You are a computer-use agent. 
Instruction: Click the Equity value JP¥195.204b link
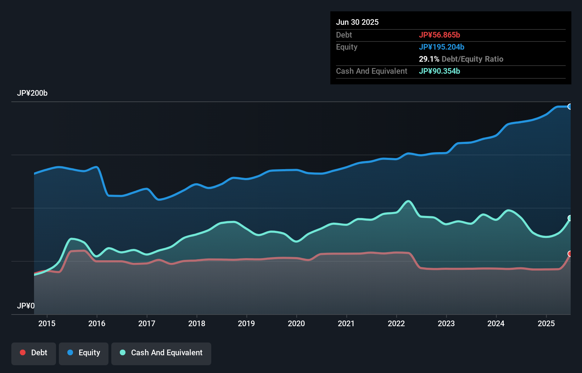pos(442,47)
